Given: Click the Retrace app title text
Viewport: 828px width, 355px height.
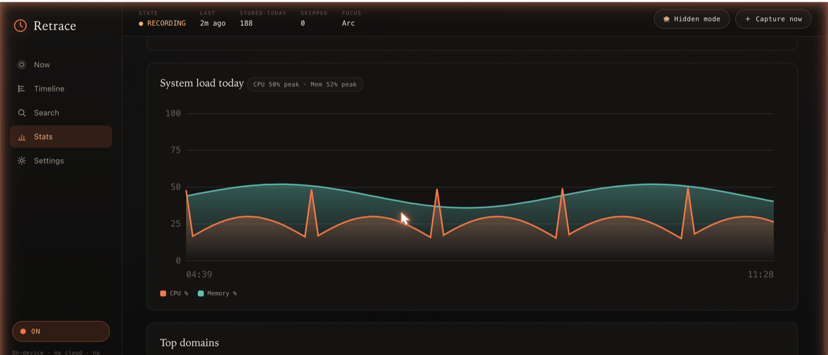Looking at the screenshot, I should 55,25.
